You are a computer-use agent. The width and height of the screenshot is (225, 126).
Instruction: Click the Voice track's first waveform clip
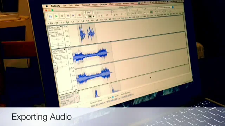(x=82, y=34)
